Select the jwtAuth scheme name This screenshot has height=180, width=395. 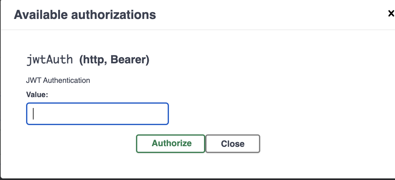coord(50,60)
